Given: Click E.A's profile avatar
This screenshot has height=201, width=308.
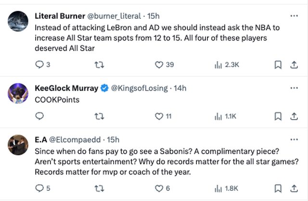Looking at the screenshot, I should point(18,145).
